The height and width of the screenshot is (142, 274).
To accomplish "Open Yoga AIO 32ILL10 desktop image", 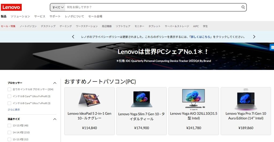I will click(193, 98).
